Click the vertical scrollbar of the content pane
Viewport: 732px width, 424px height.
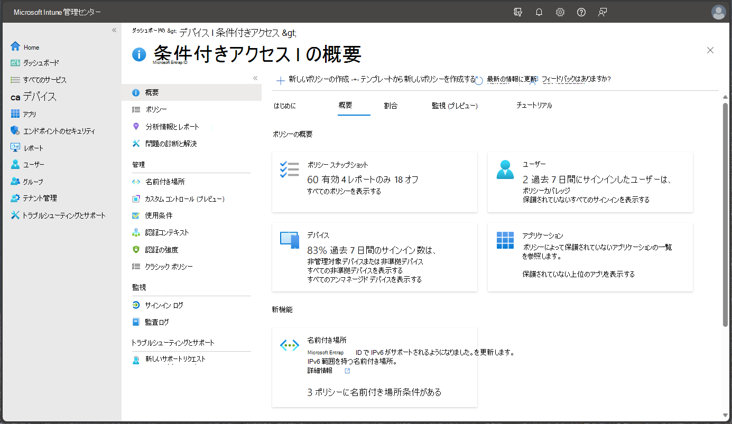[x=725, y=214]
